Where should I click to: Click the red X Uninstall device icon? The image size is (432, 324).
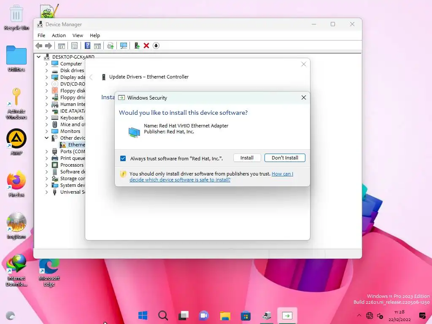[x=146, y=46]
